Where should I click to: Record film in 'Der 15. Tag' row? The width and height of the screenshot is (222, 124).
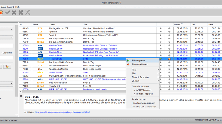169,42
